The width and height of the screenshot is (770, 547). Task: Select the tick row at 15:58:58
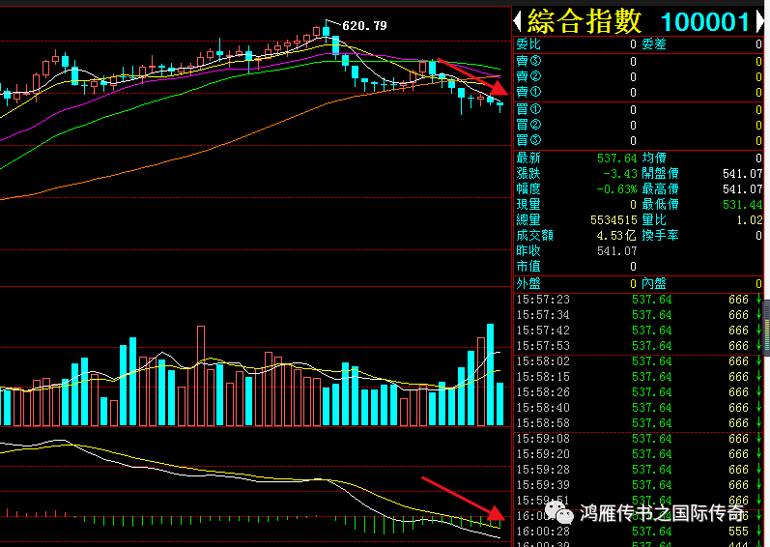point(639,423)
